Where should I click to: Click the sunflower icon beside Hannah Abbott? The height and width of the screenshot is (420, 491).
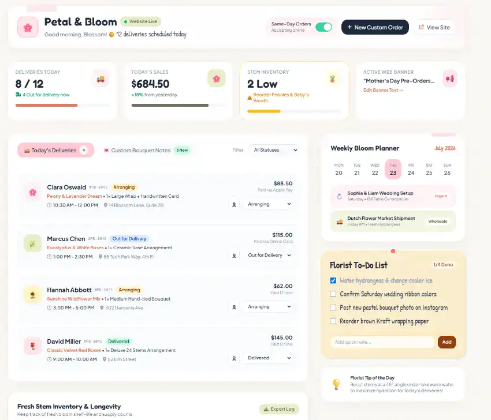point(32,295)
